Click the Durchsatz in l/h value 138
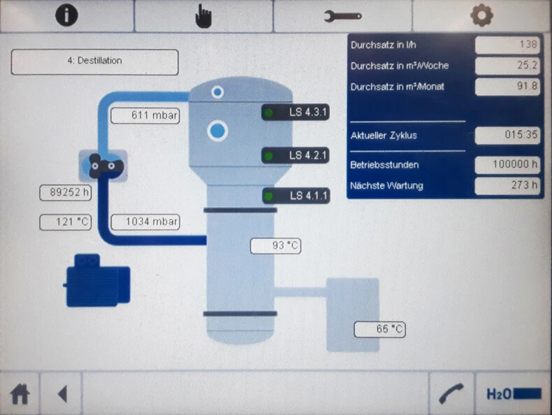 [507, 45]
